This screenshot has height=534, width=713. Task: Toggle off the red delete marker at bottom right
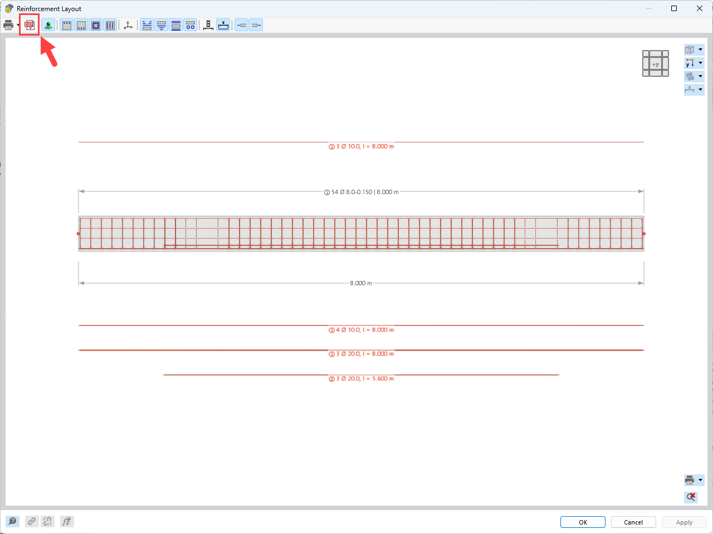click(x=691, y=497)
